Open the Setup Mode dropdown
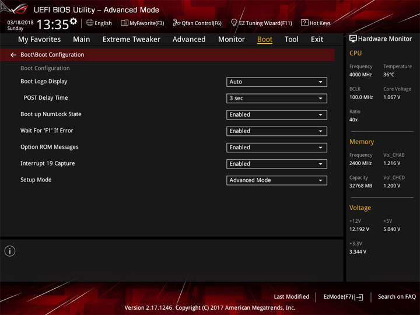Screen dimensions: 420x315 point(276,180)
